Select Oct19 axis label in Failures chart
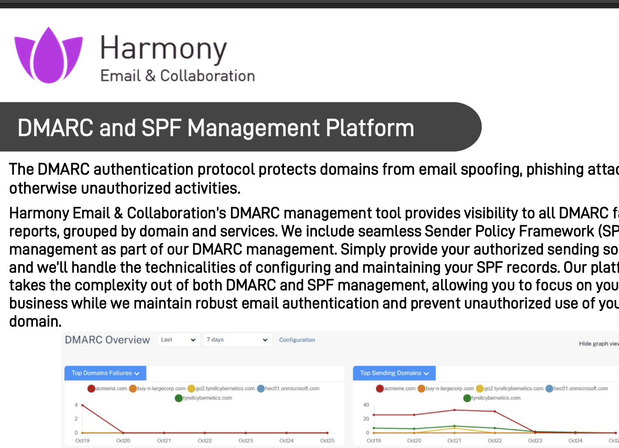 coord(82,441)
